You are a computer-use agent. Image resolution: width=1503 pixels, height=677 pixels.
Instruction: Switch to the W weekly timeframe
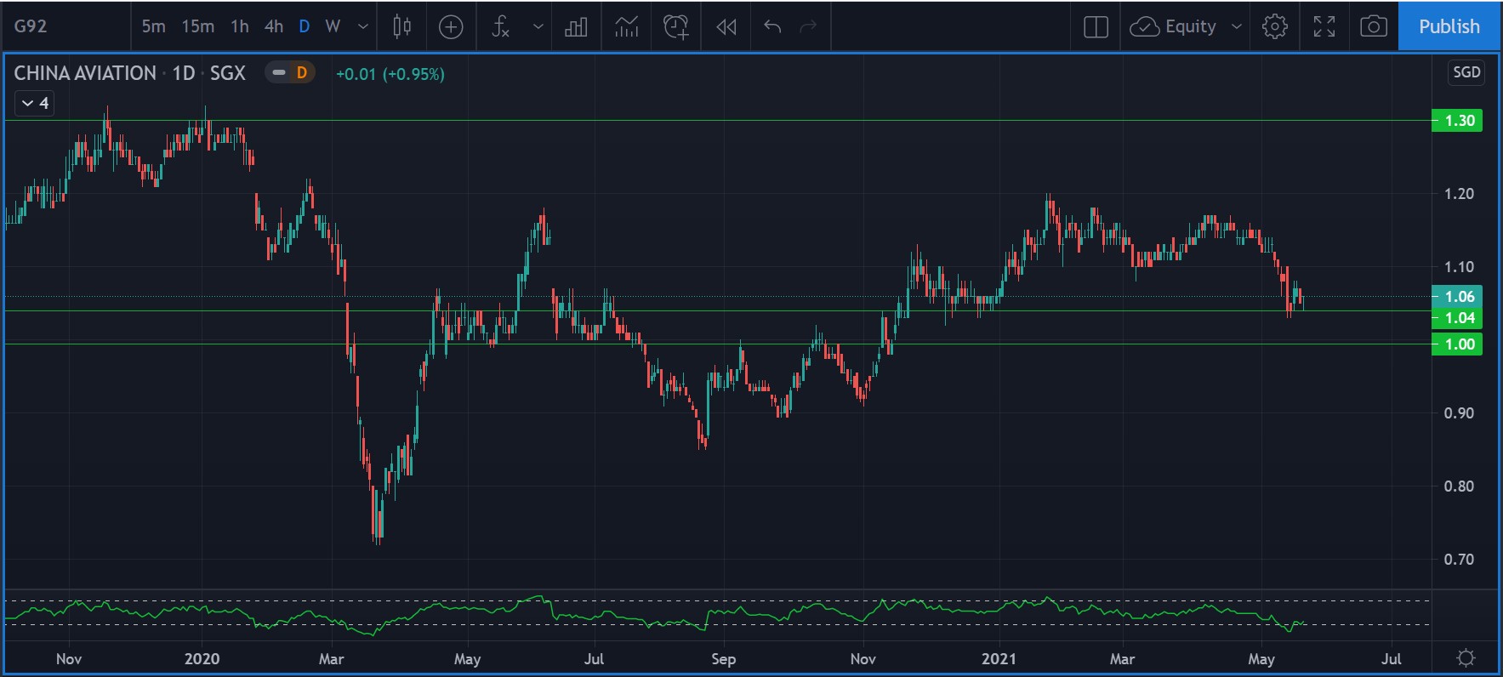pos(333,26)
